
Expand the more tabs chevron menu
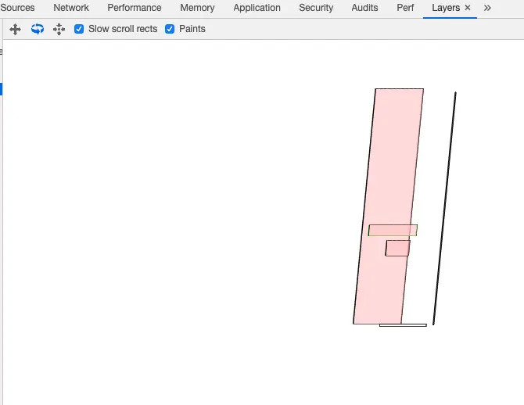(487, 8)
